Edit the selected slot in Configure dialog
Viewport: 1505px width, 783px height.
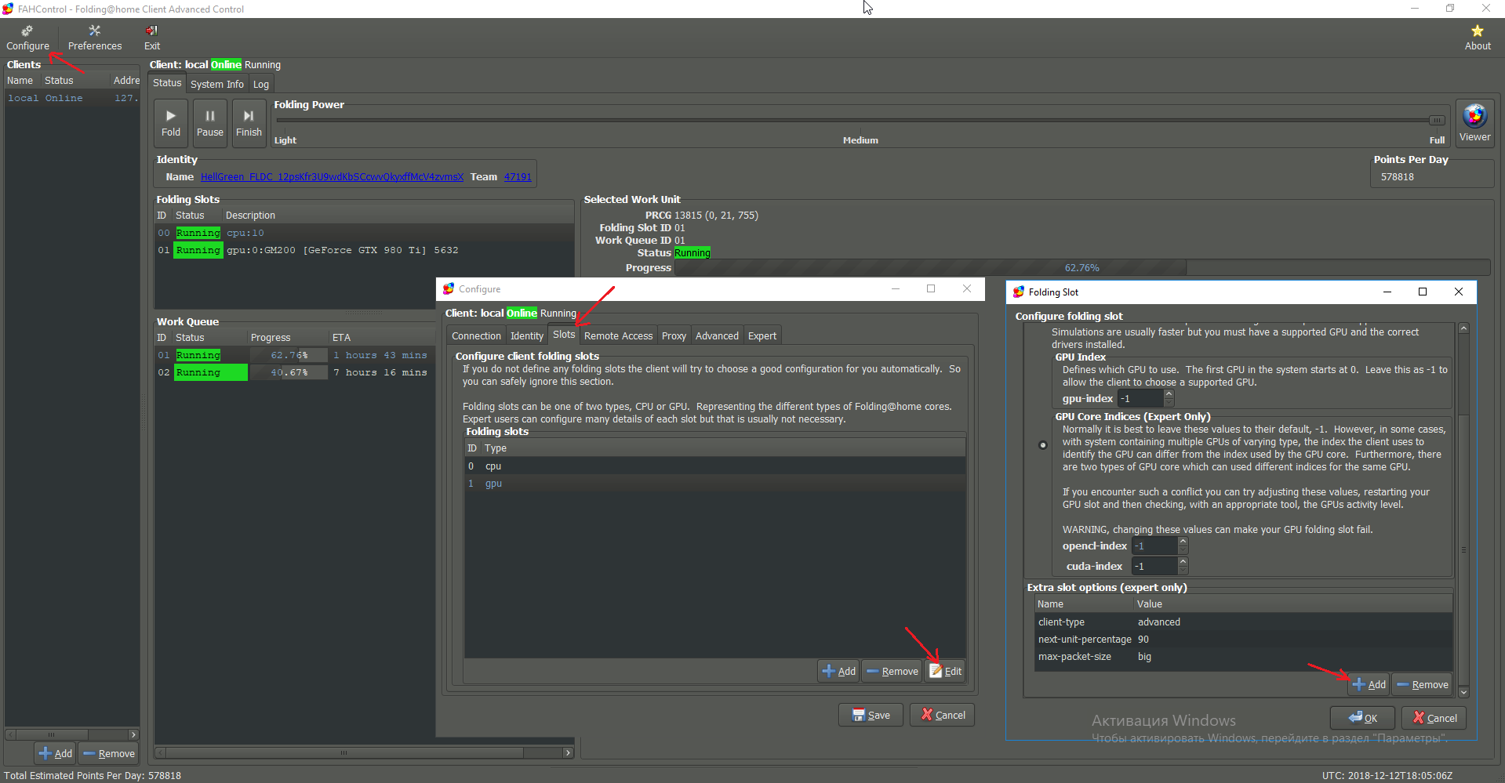[x=945, y=671]
